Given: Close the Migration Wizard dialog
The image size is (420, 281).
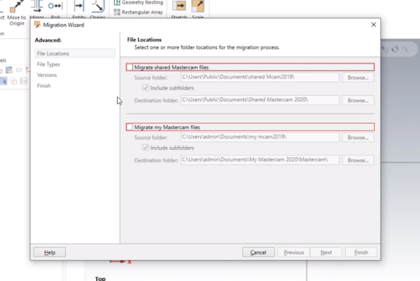Looking at the screenshot, I should [374, 25].
